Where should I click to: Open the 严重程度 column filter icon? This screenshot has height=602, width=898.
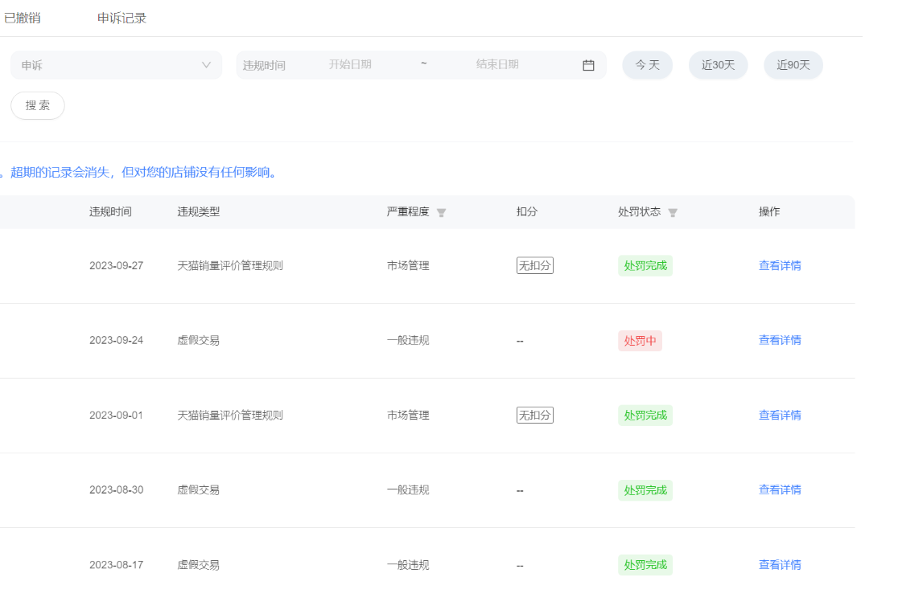[x=441, y=213]
